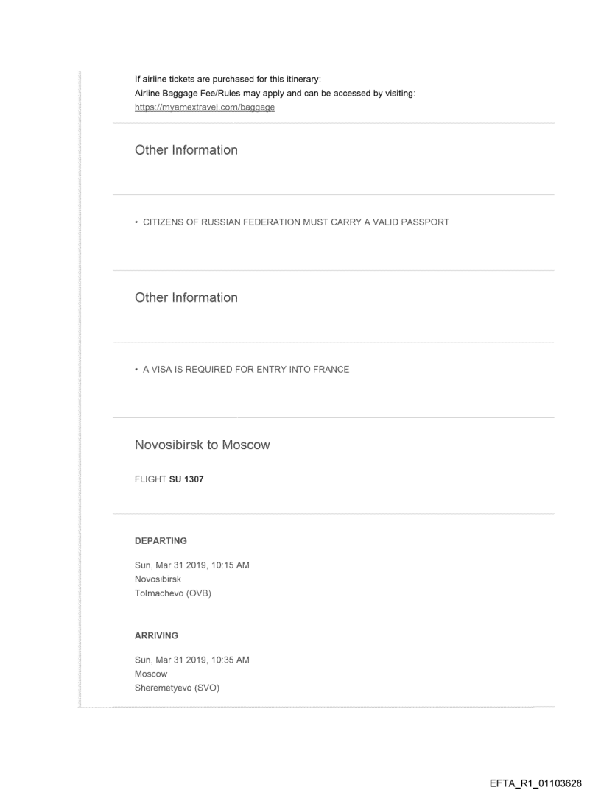Select the Other Information heading above passport notice

click(186, 150)
